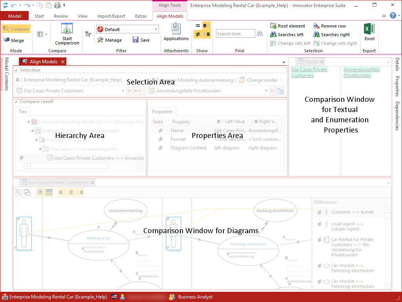Collapse the Selection section
Viewport: 402px width, 302px height.
point(16,70)
